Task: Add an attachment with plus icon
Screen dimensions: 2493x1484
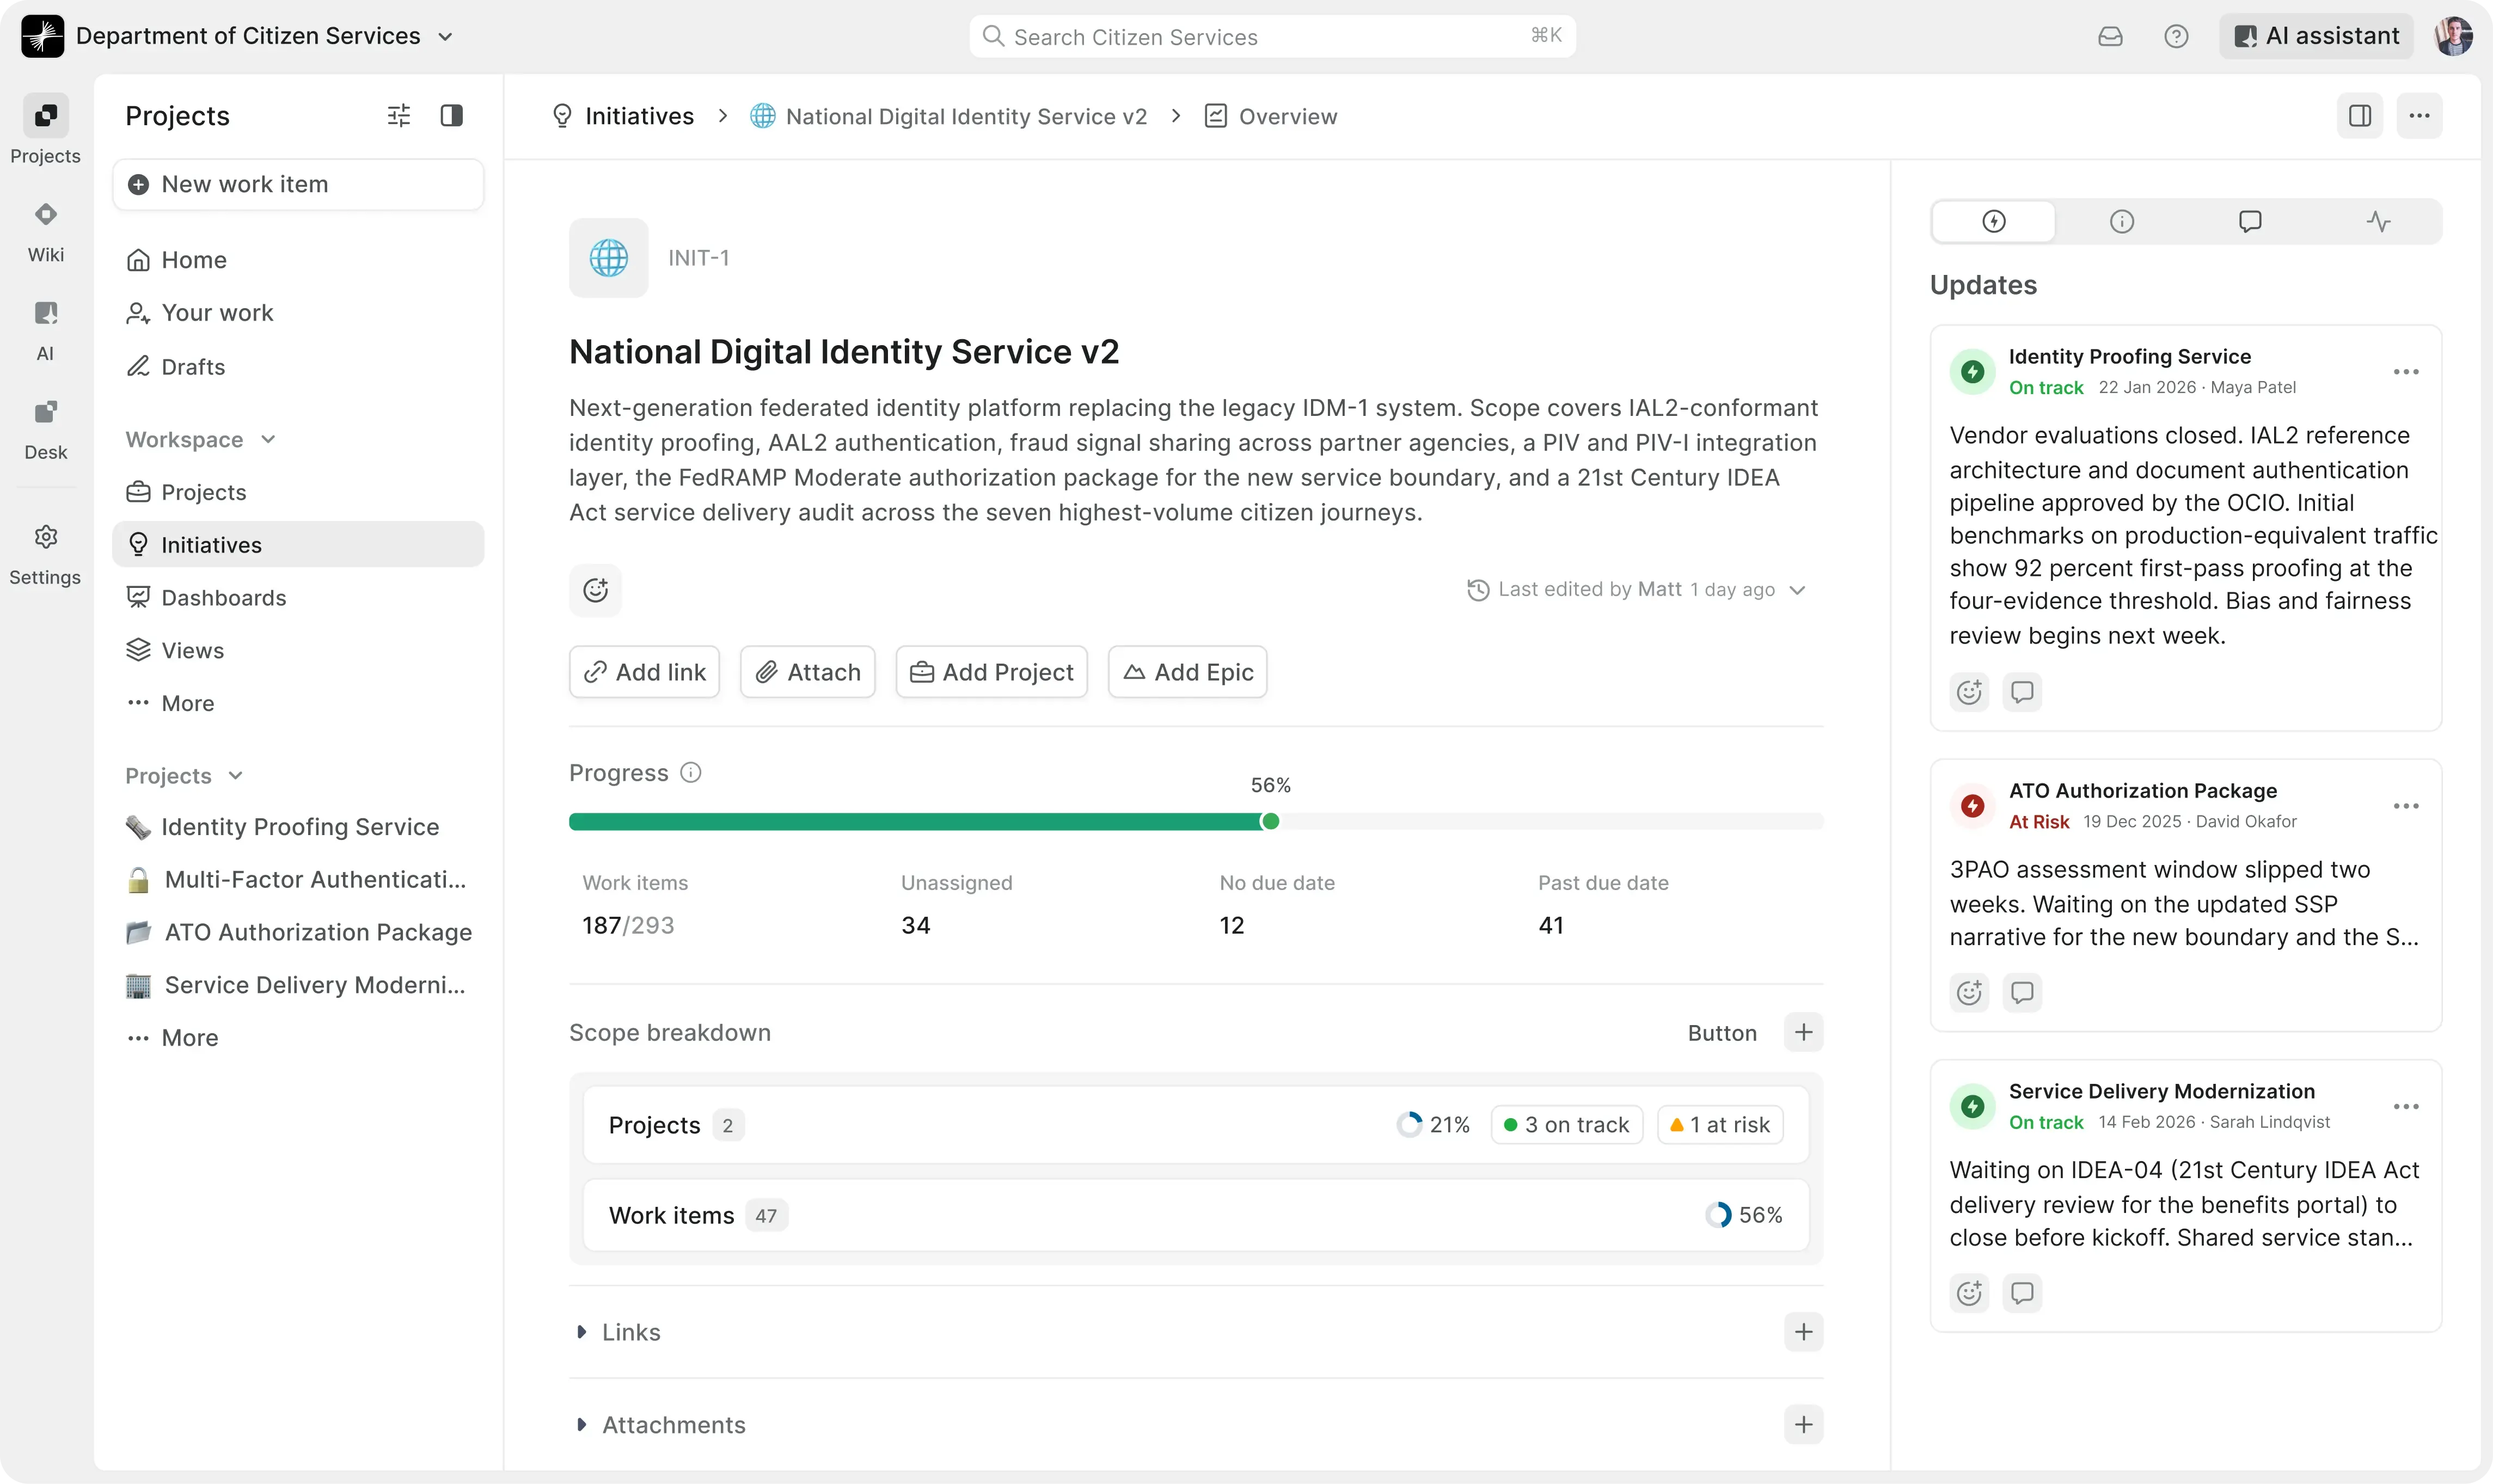Action: pos(1803,1425)
